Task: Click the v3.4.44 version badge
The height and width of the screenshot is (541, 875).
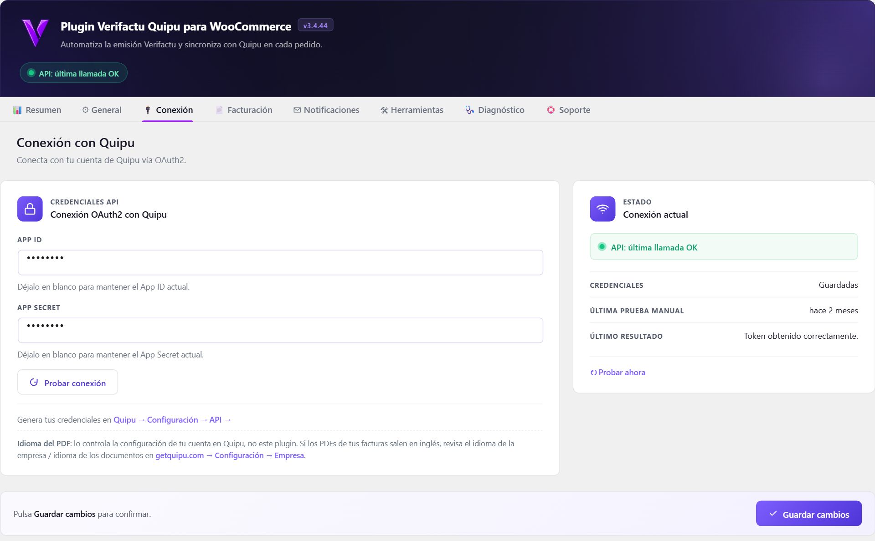Action: tap(315, 26)
